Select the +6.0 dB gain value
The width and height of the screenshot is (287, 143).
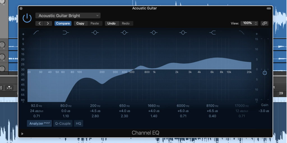(x=183, y=111)
